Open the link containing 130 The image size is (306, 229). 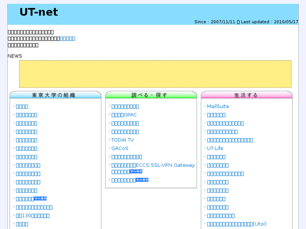[32, 216]
